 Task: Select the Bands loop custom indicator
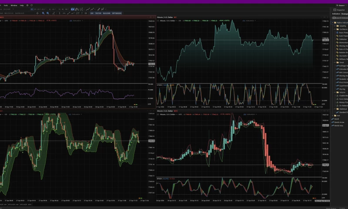coord(338,126)
